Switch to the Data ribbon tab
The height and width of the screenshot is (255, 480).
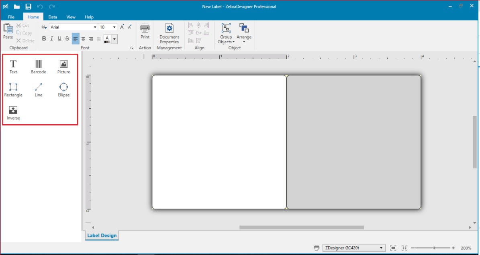(53, 17)
